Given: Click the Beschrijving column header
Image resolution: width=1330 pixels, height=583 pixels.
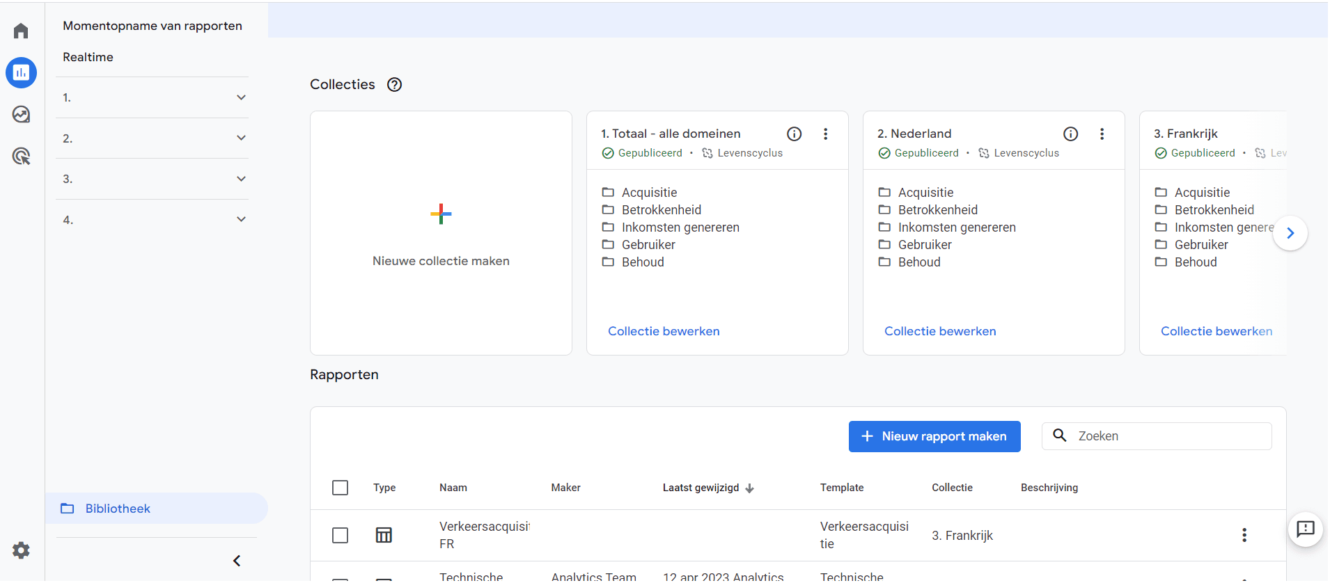Looking at the screenshot, I should (x=1049, y=488).
